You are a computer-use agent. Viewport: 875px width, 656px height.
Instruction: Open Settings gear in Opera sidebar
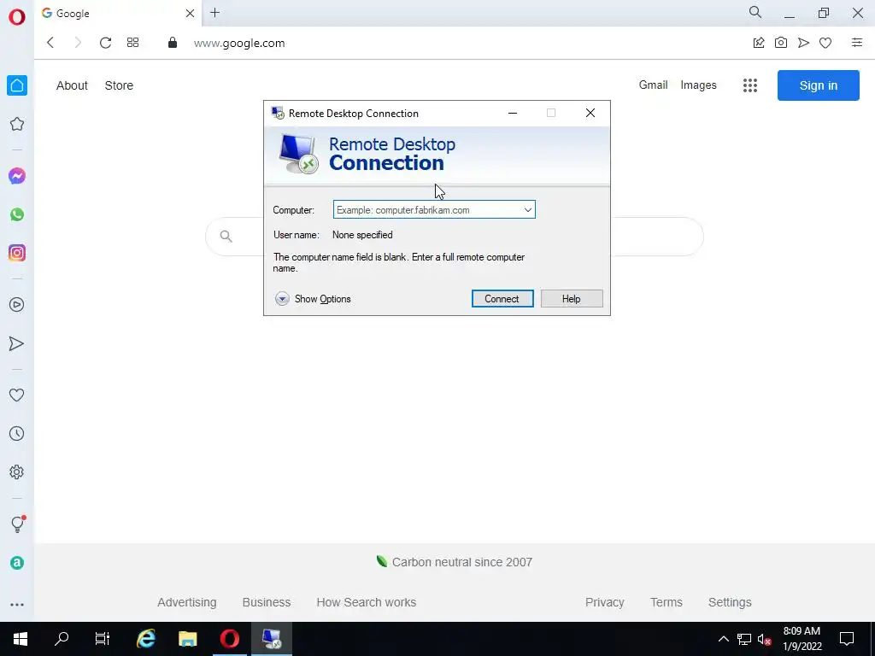pyautogui.click(x=17, y=471)
